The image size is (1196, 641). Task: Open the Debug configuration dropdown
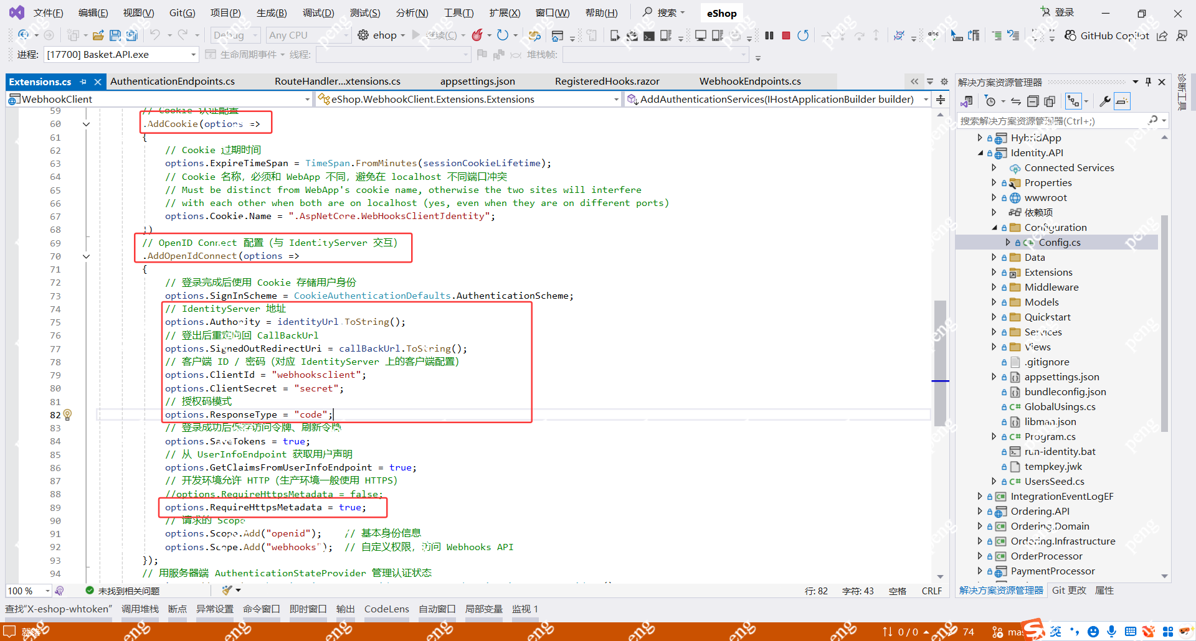click(x=235, y=35)
